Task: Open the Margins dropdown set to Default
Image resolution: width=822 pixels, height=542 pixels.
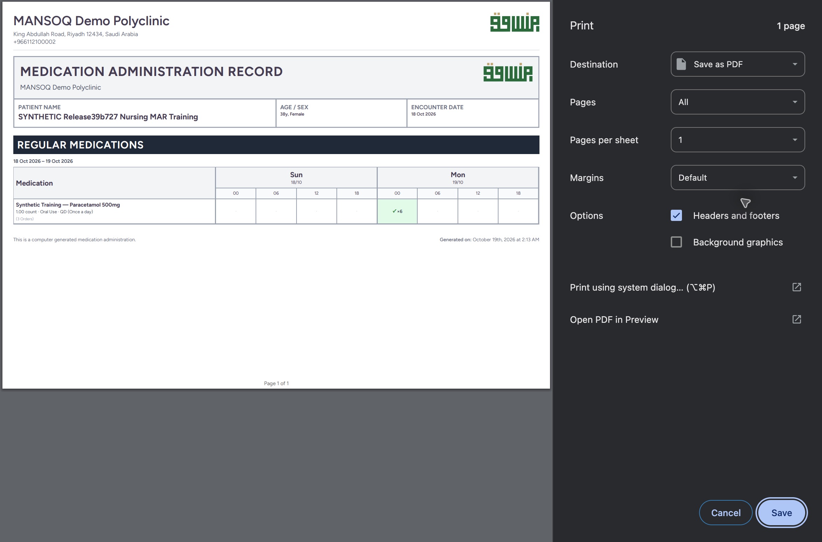Action: (x=738, y=178)
